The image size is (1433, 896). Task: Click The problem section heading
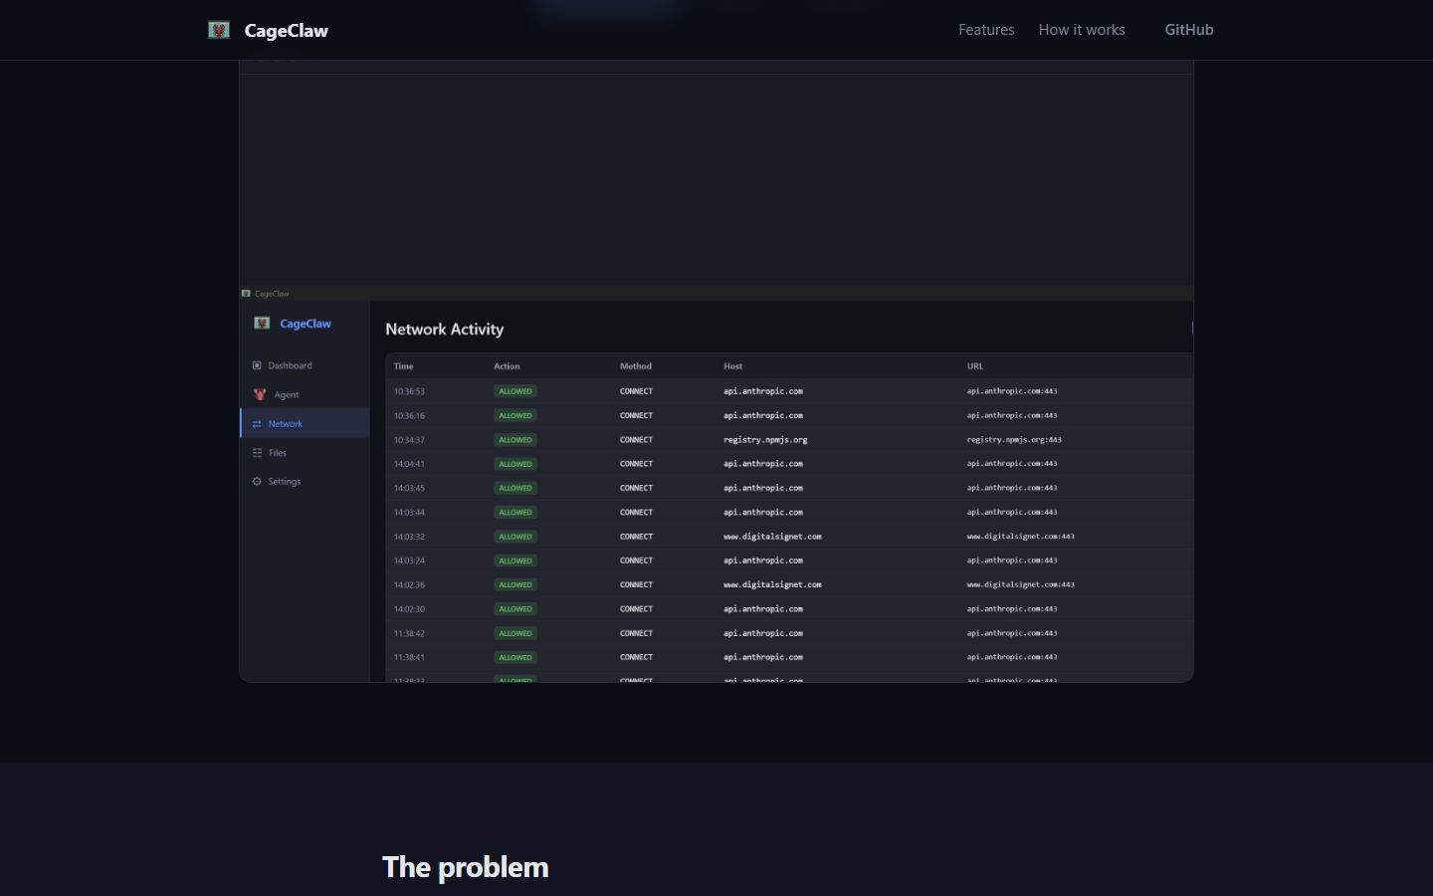(466, 867)
